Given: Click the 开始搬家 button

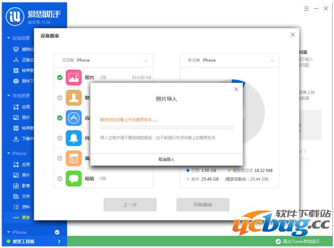Looking at the screenshot, I should (x=203, y=205).
